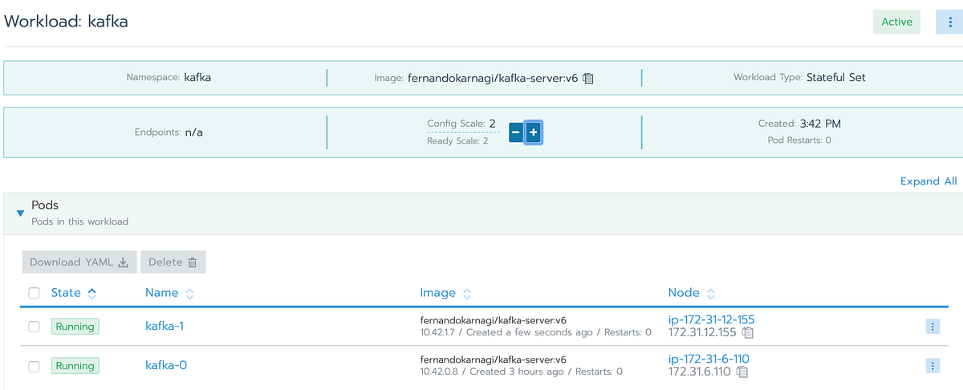Click Expand All link

coord(928,181)
